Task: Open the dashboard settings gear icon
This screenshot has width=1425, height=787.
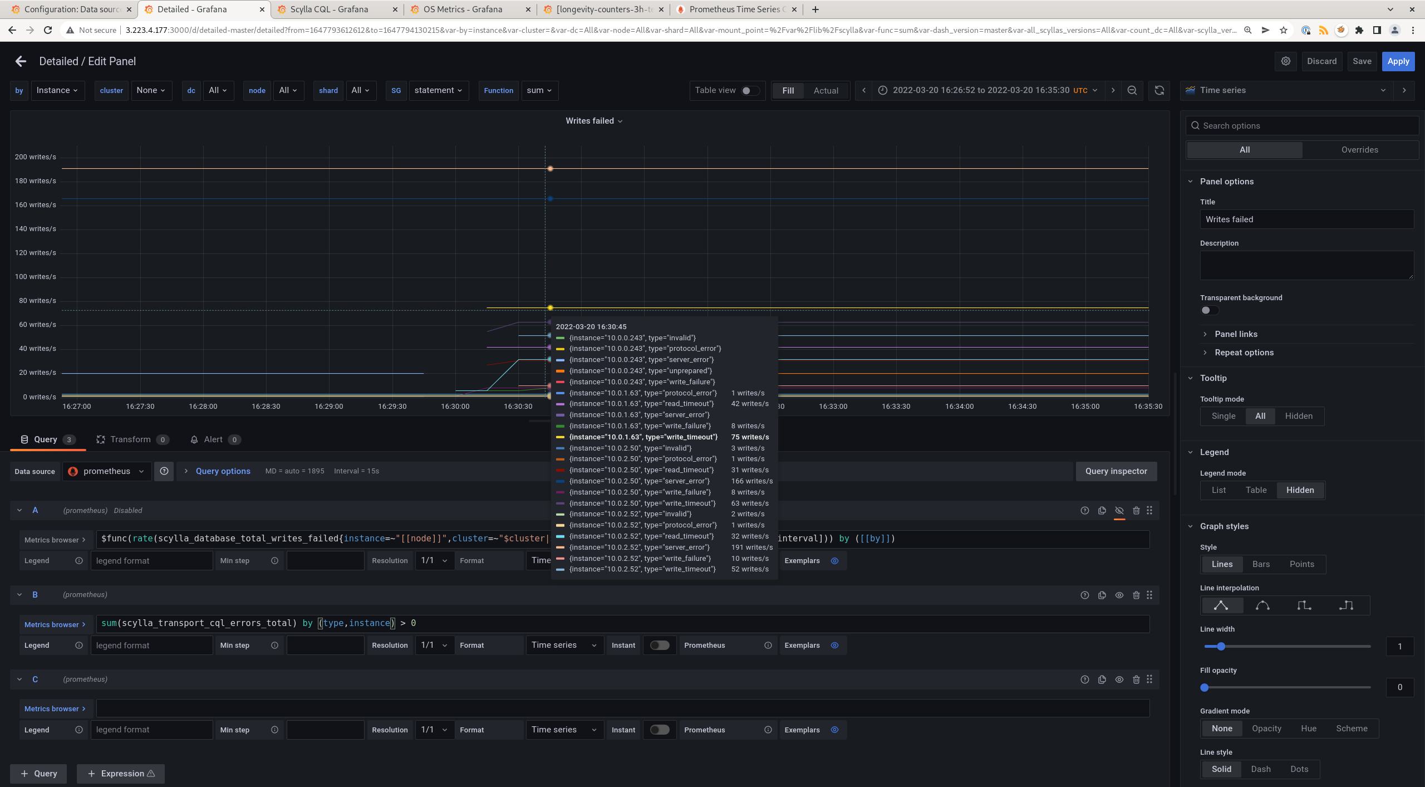Action: tap(1286, 61)
